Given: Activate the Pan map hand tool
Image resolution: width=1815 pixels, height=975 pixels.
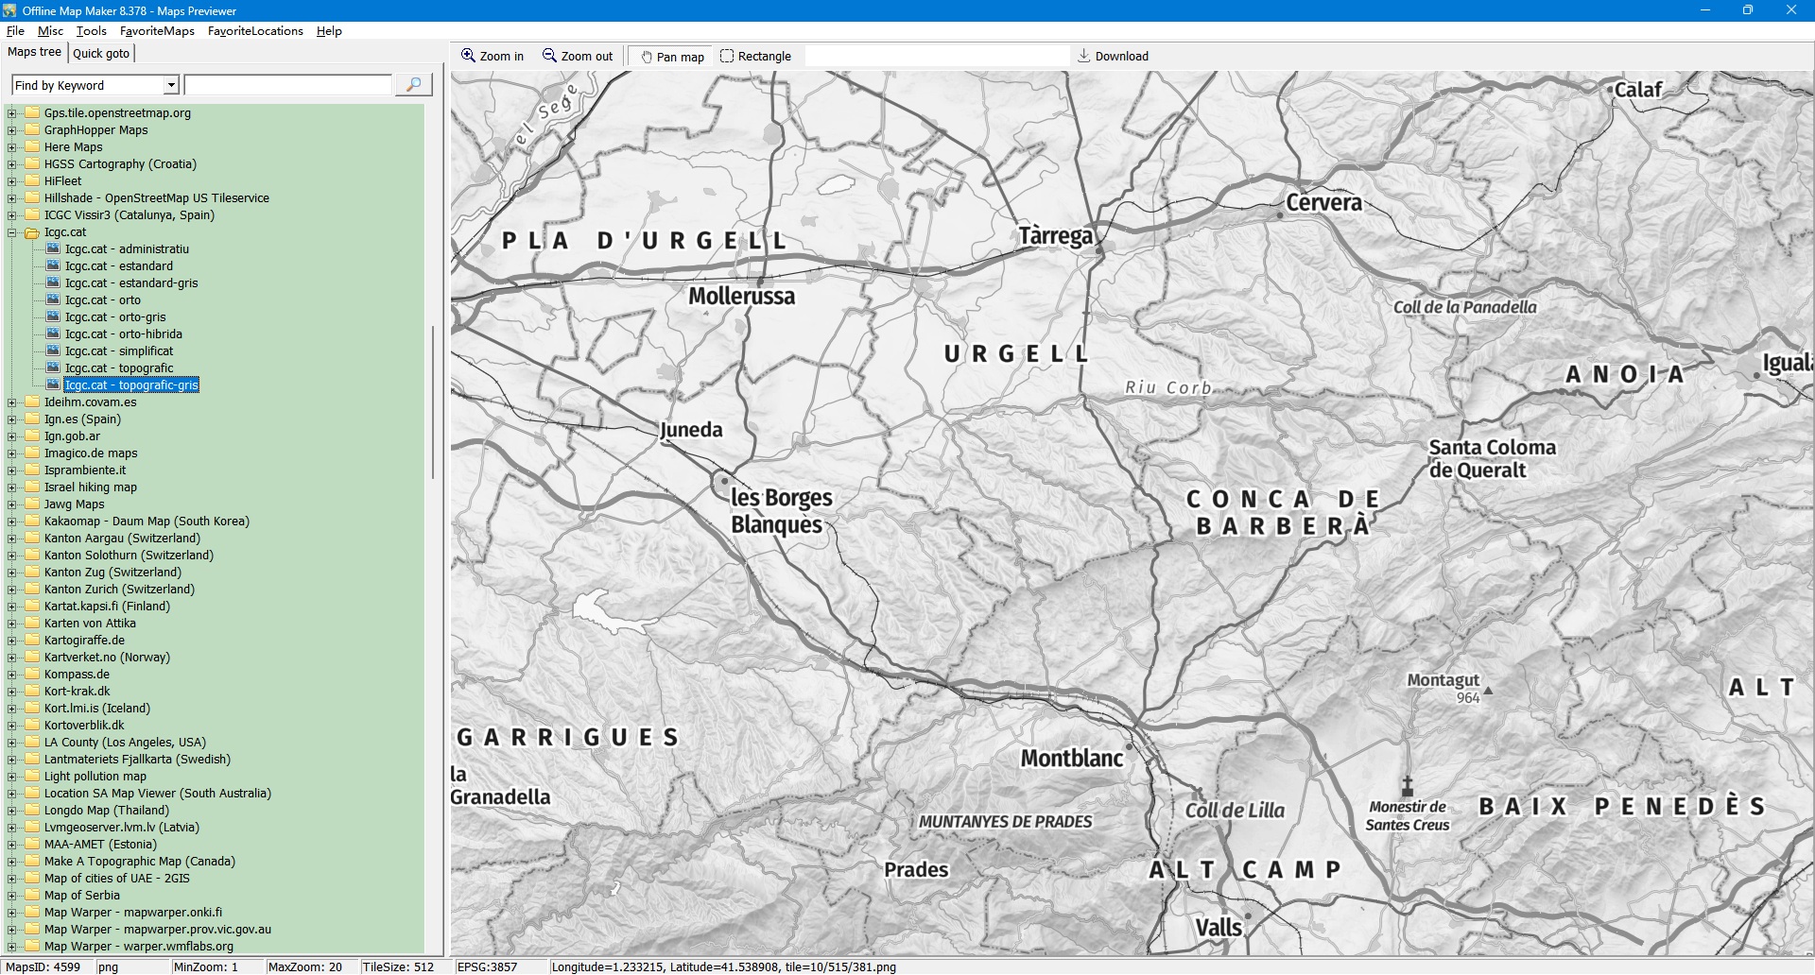Looking at the screenshot, I should coord(672,57).
